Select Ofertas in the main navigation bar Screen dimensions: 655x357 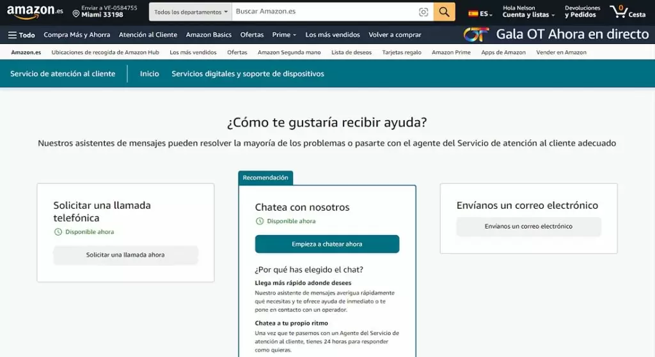click(251, 35)
